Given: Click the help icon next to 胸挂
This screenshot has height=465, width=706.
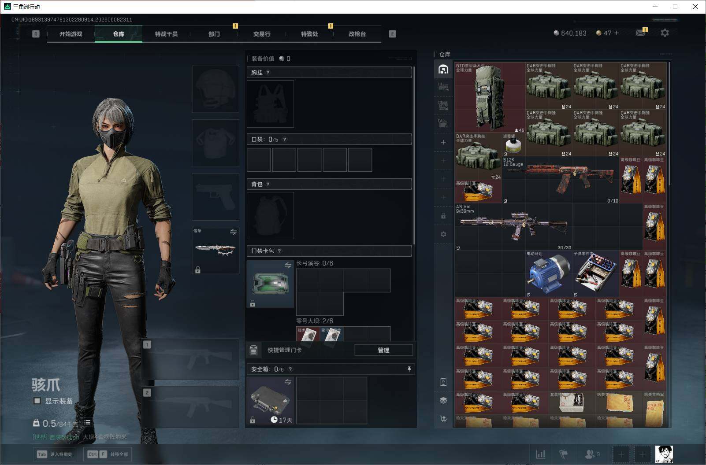Looking at the screenshot, I should coord(268,73).
